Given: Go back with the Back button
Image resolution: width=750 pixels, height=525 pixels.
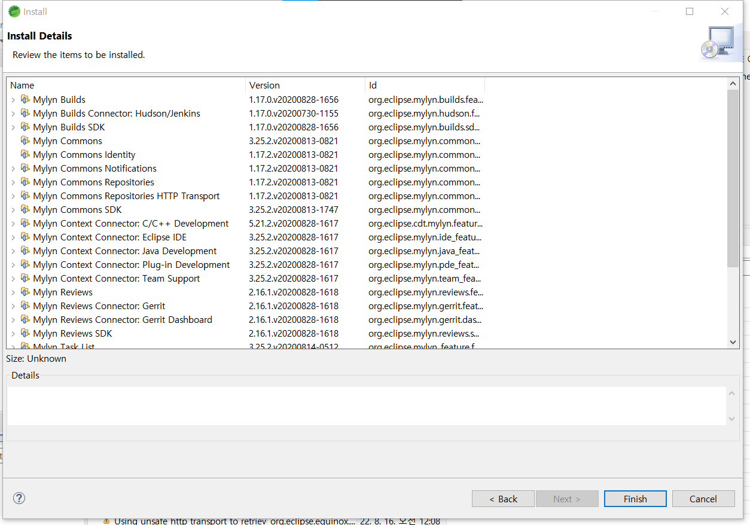Looking at the screenshot, I should pos(503,499).
